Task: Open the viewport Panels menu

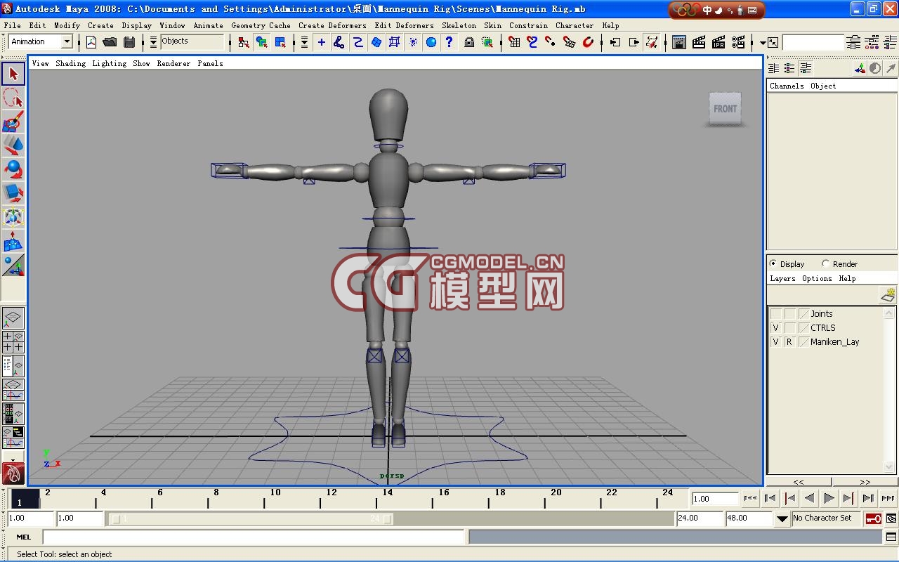Action: 210,63
